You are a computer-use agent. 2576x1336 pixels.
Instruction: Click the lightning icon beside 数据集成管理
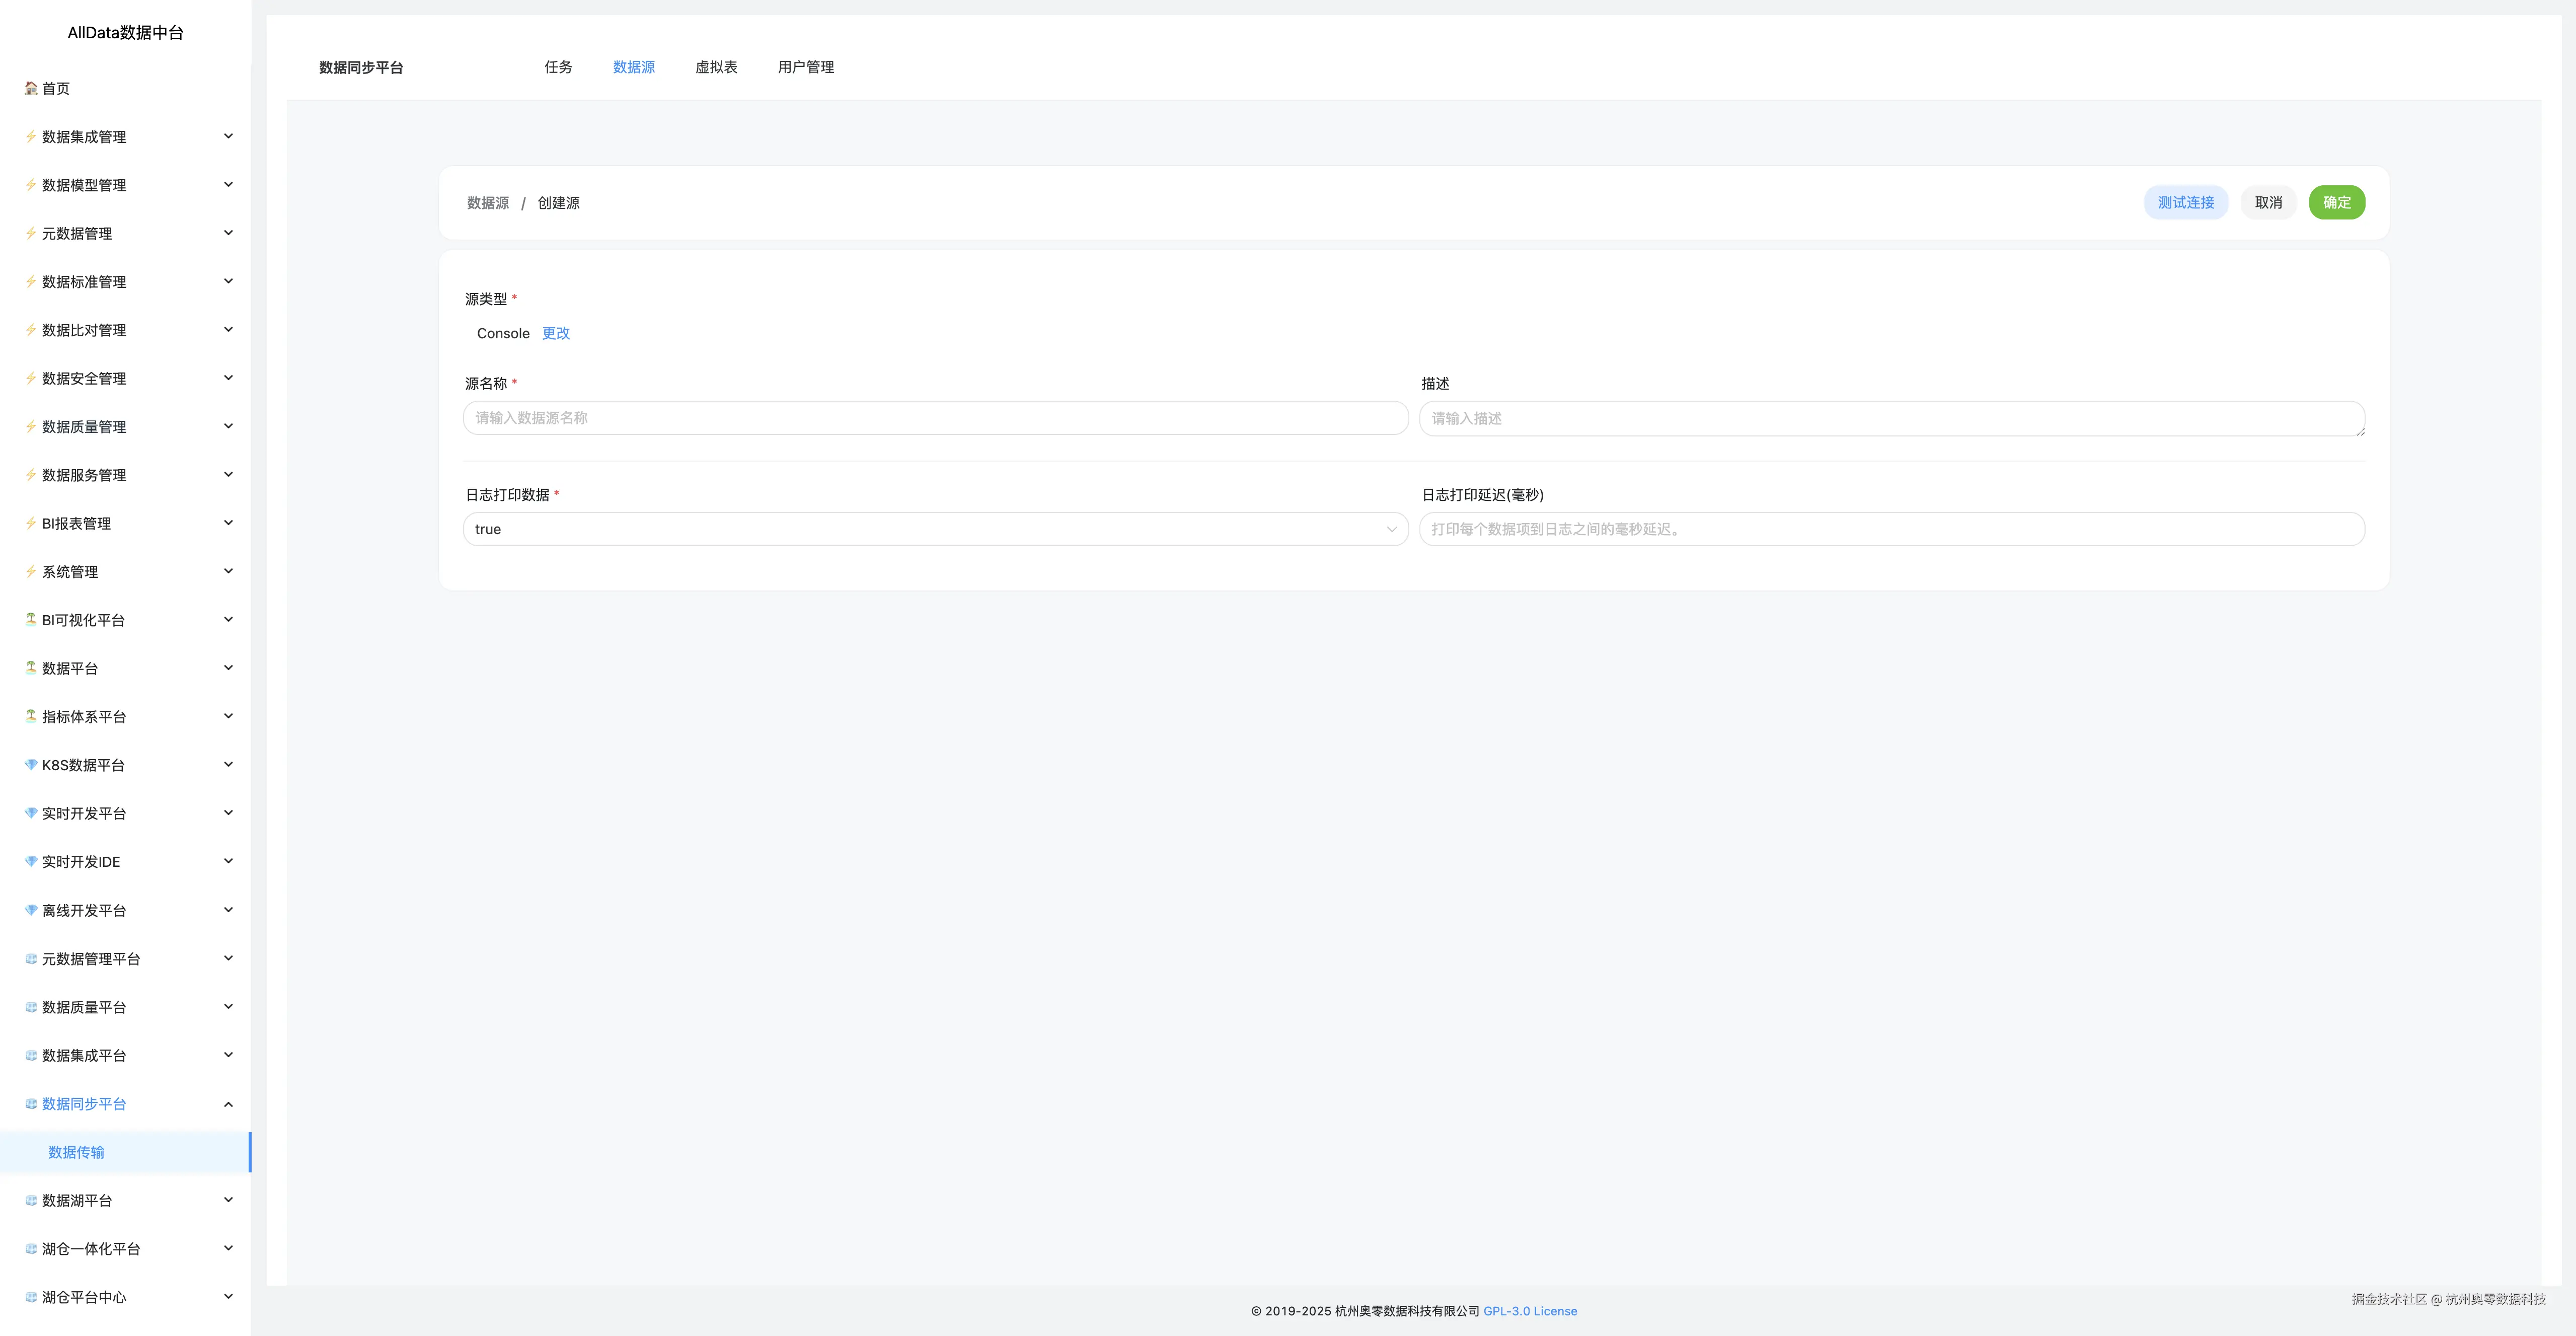tap(31, 136)
